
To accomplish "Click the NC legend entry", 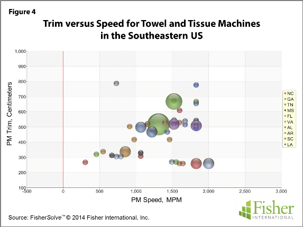I will pyautogui.click(x=289, y=93).
